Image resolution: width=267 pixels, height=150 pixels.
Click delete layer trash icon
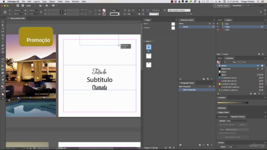click(263, 54)
